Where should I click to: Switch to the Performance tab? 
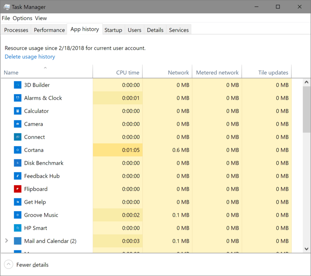(49, 30)
